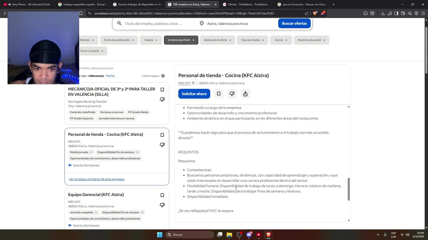Switch to Nuevos trabajos de Repartidor tab
Viewport: 428px width, 240px height.
click(x=137, y=4)
